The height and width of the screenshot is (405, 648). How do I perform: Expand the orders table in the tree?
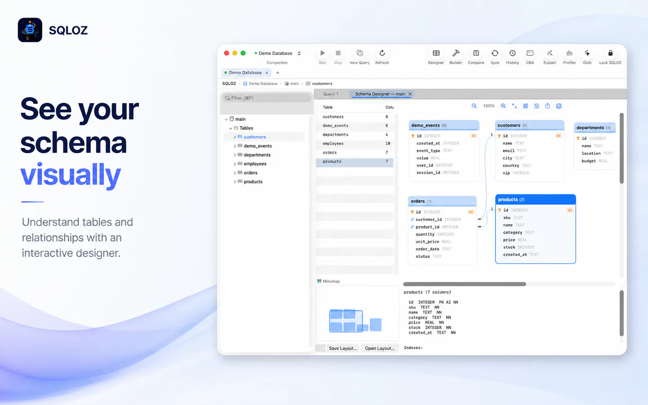235,173
